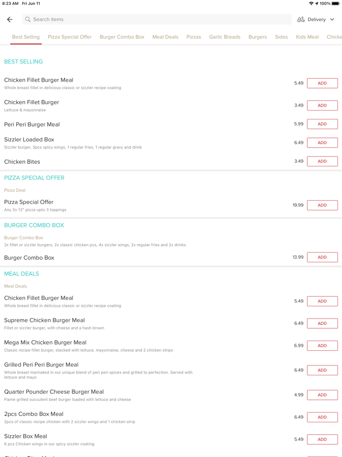Tap the battery icon in status bar
This screenshot has width=342, height=457.
[336, 3]
